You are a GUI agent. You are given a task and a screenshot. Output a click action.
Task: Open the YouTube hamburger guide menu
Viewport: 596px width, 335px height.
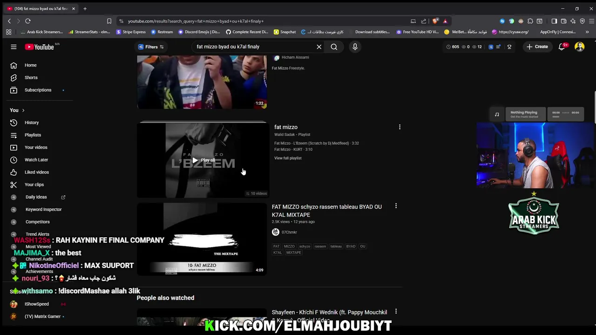point(14,47)
